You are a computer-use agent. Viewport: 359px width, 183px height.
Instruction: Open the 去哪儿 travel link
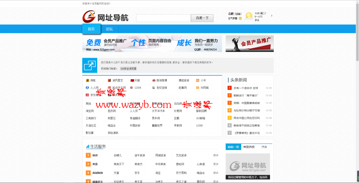coord(118,155)
